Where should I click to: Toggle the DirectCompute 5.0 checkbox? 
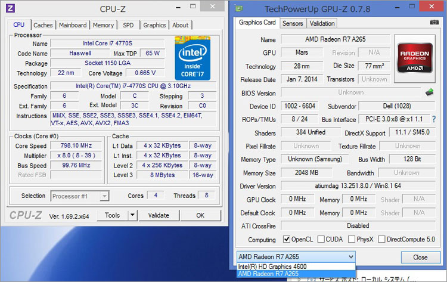pyautogui.click(x=381, y=239)
